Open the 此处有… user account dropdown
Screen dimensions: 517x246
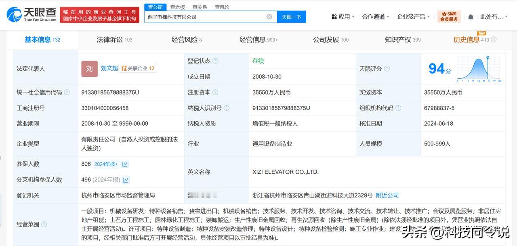(494, 17)
